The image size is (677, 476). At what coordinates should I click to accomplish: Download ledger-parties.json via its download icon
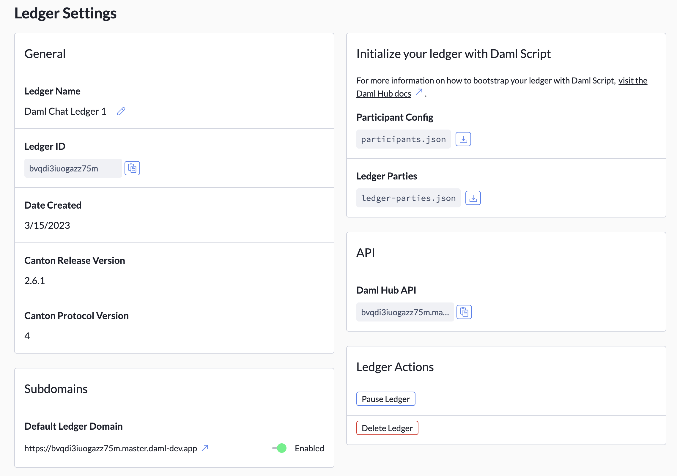tap(473, 198)
